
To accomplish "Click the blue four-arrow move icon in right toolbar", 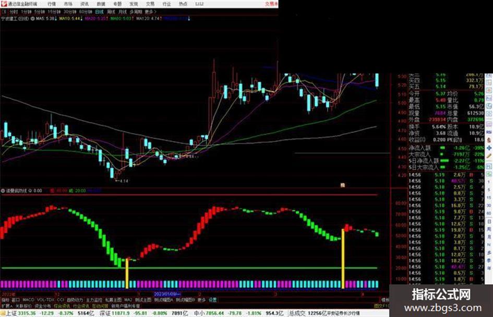I will [489, 147].
